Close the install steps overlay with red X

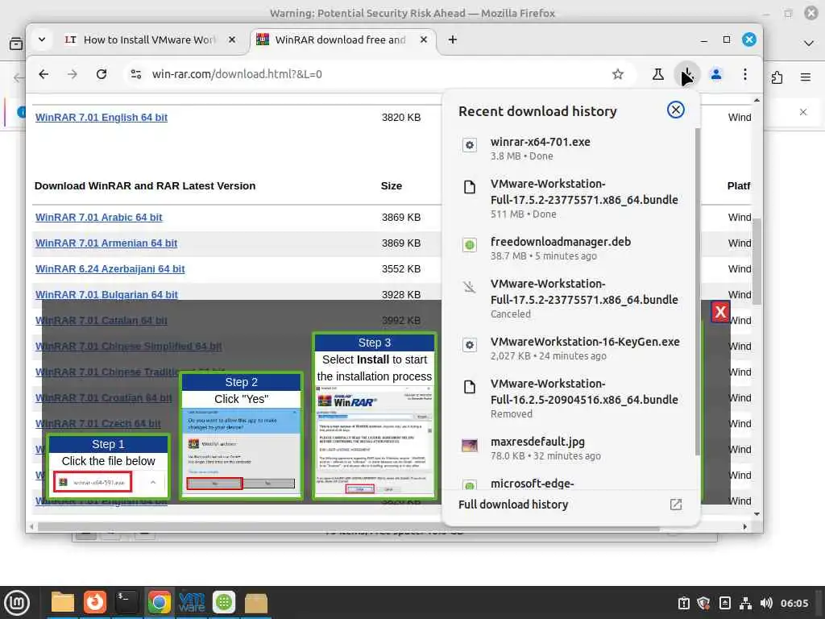point(720,312)
